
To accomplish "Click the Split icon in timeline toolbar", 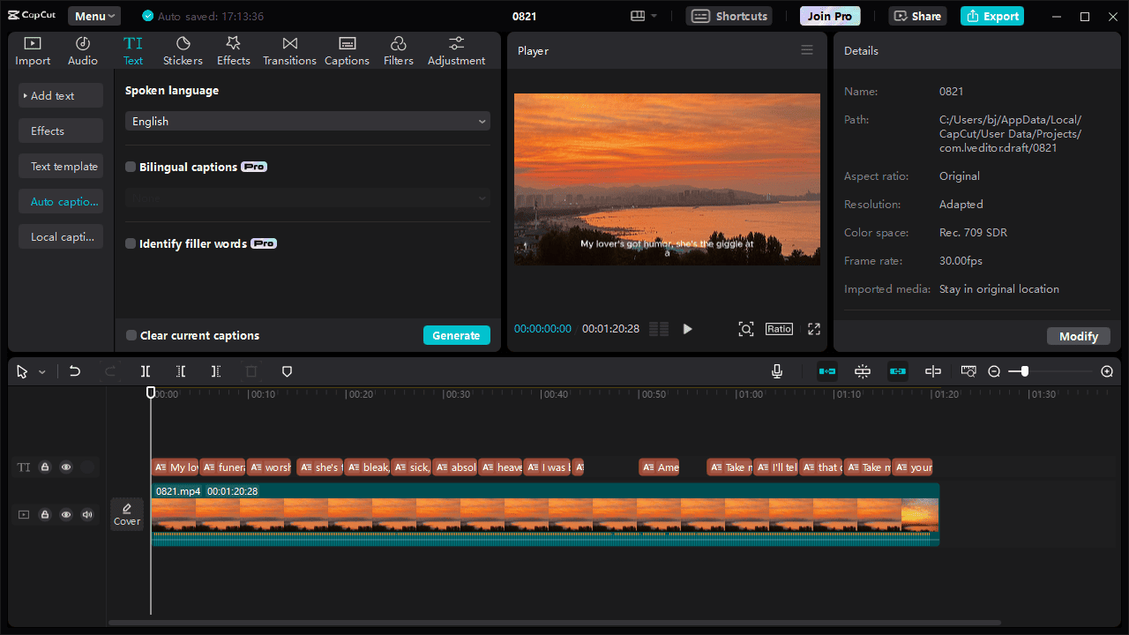I will [x=146, y=371].
